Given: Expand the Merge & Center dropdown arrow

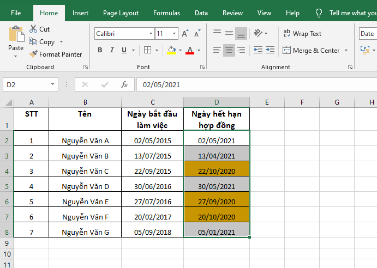Looking at the screenshot, I should 345,51.
